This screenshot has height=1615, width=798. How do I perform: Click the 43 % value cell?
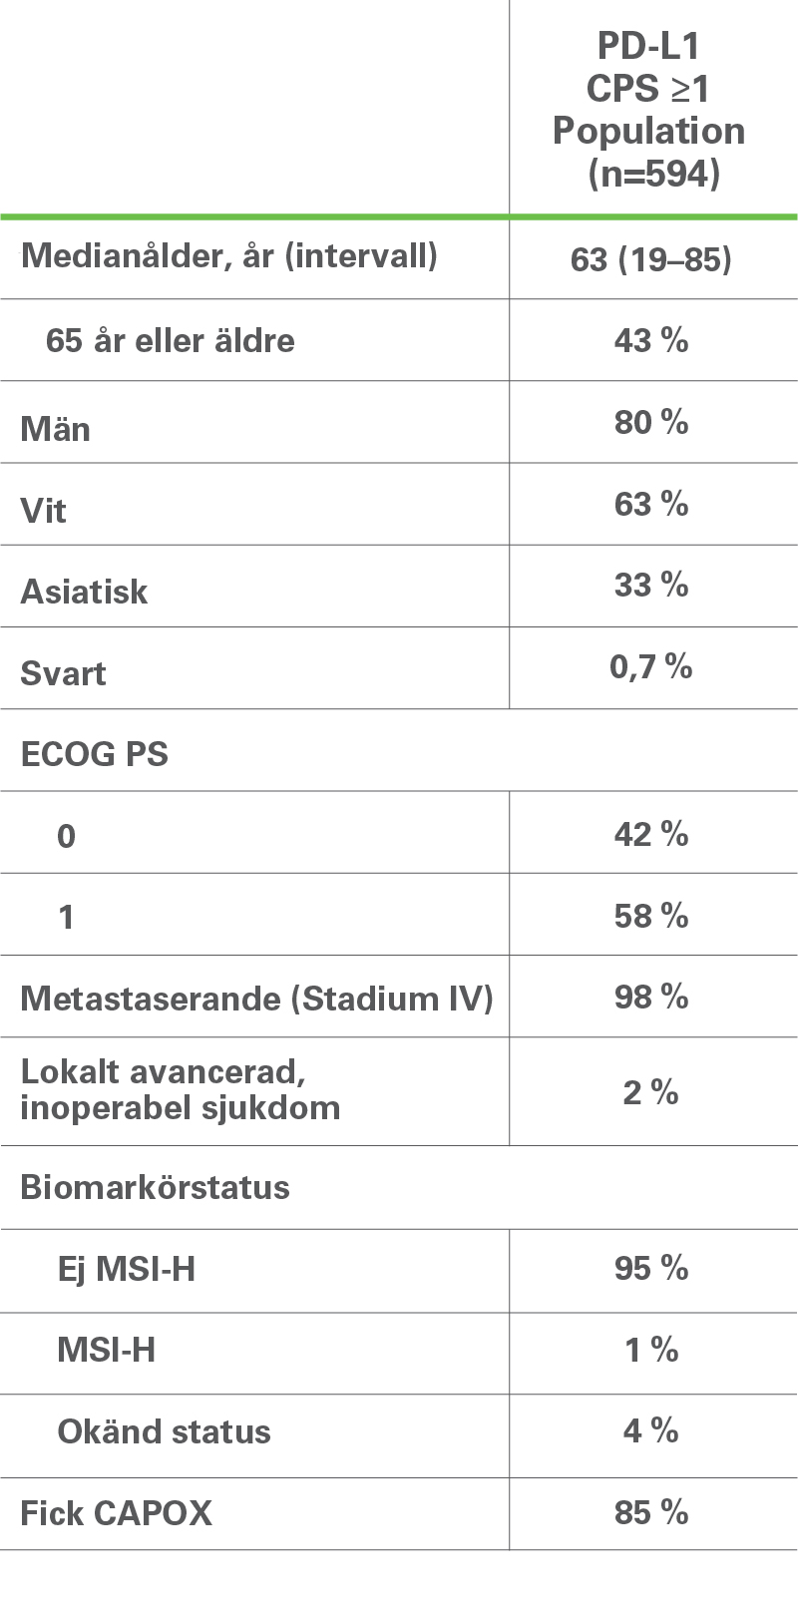651,340
